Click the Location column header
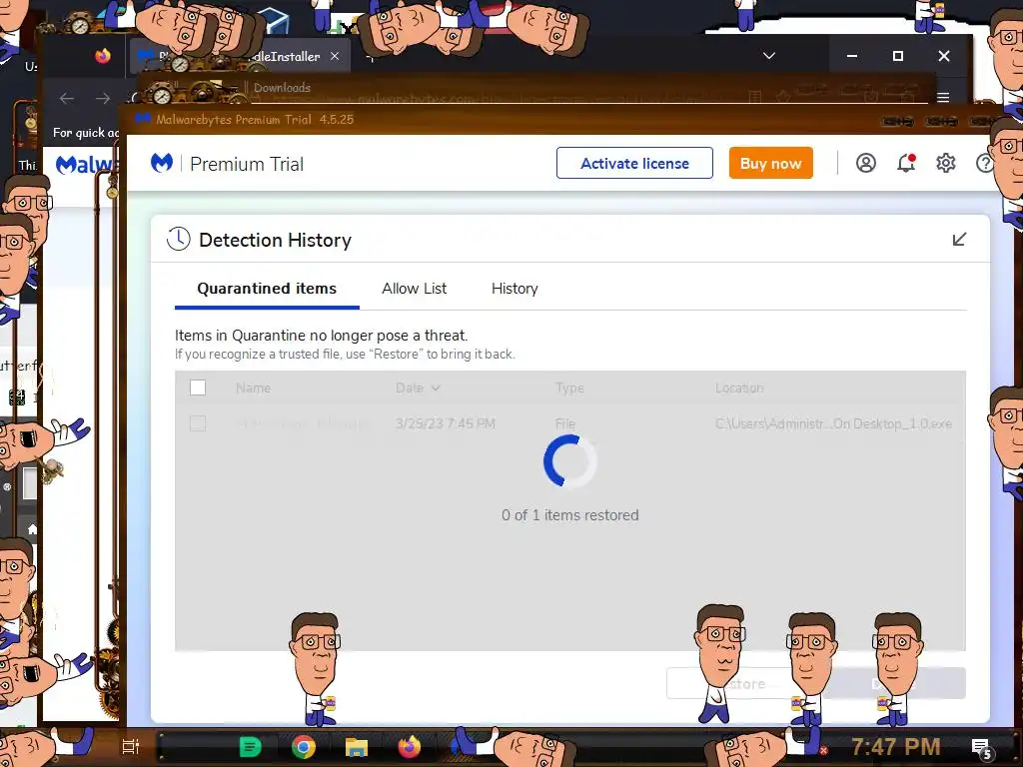This screenshot has height=767, width=1023. click(739, 388)
